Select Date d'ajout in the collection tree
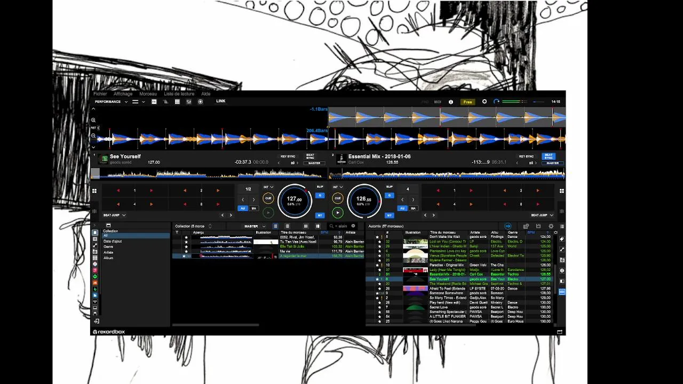The image size is (683, 384). pyautogui.click(x=113, y=241)
